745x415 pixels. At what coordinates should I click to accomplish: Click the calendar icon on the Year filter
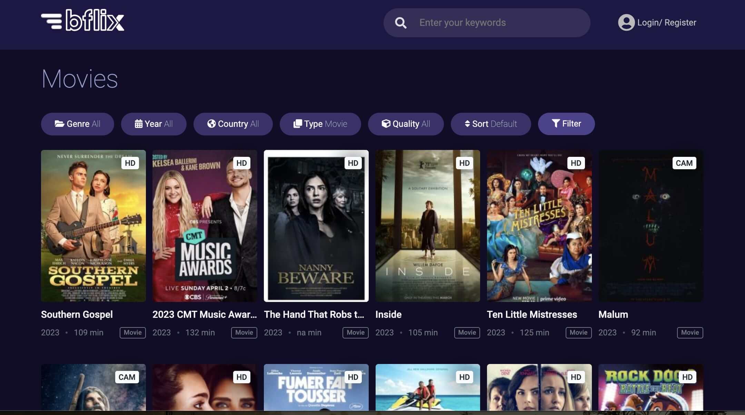tap(139, 124)
